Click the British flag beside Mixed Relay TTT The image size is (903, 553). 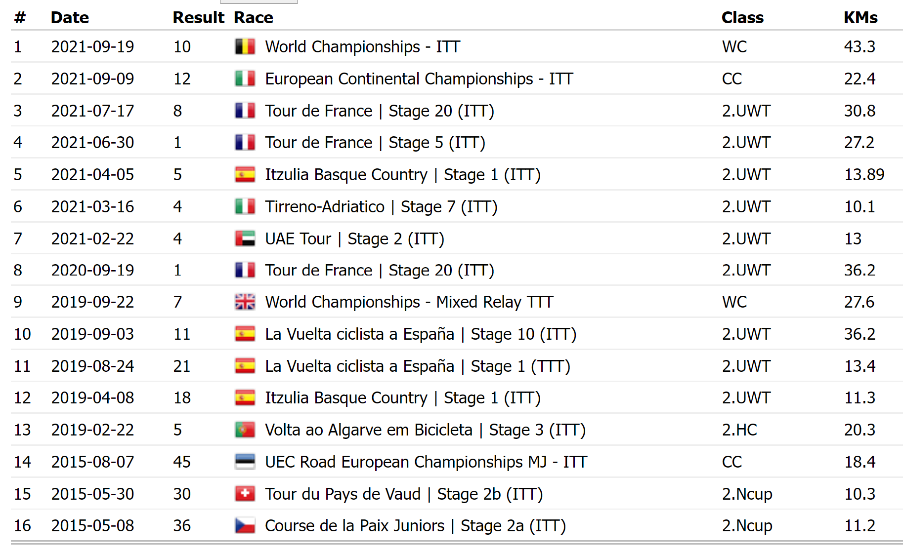click(x=245, y=302)
